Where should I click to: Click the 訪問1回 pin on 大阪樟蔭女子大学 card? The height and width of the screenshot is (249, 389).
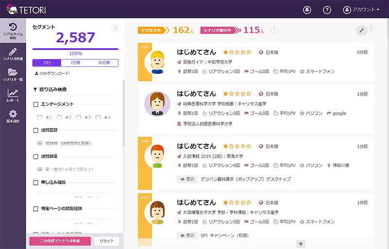179,222
